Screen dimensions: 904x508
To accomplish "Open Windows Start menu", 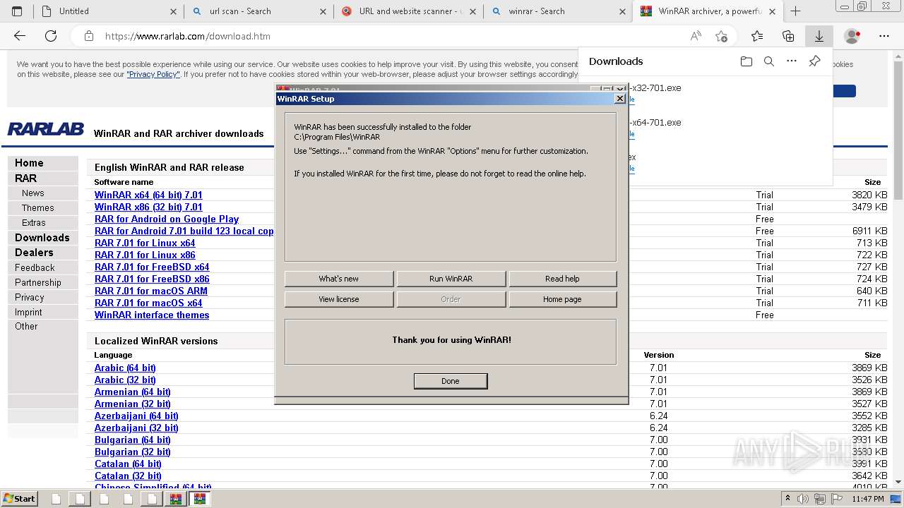I will click(x=19, y=498).
